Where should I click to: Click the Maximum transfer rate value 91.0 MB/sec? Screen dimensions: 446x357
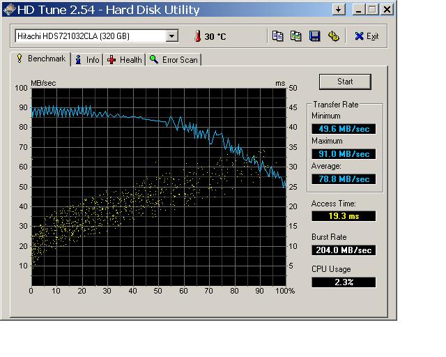tap(343, 153)
